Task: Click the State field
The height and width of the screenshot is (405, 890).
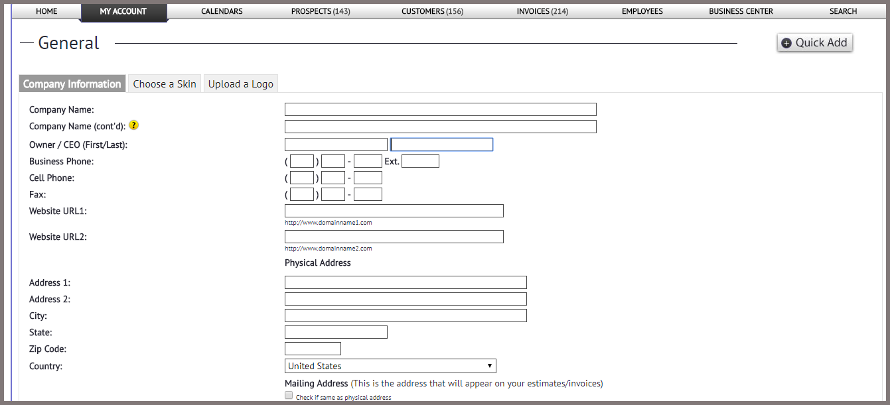Action: [x=336, y=332]
